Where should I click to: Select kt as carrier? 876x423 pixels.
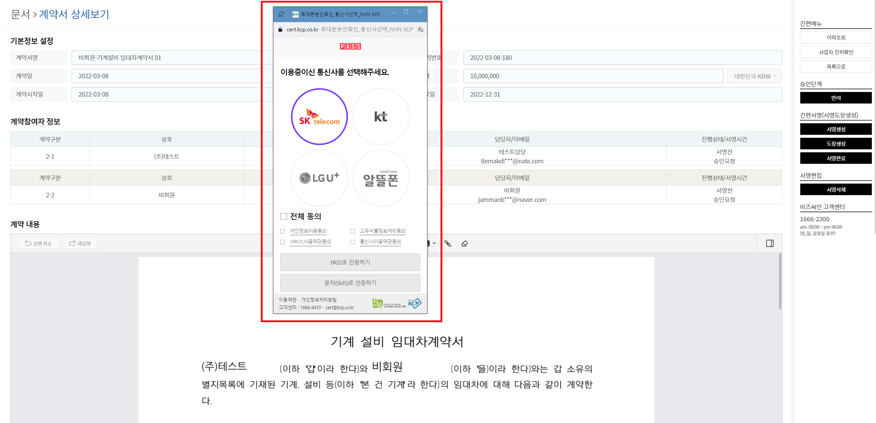click(x=381, y=116)
